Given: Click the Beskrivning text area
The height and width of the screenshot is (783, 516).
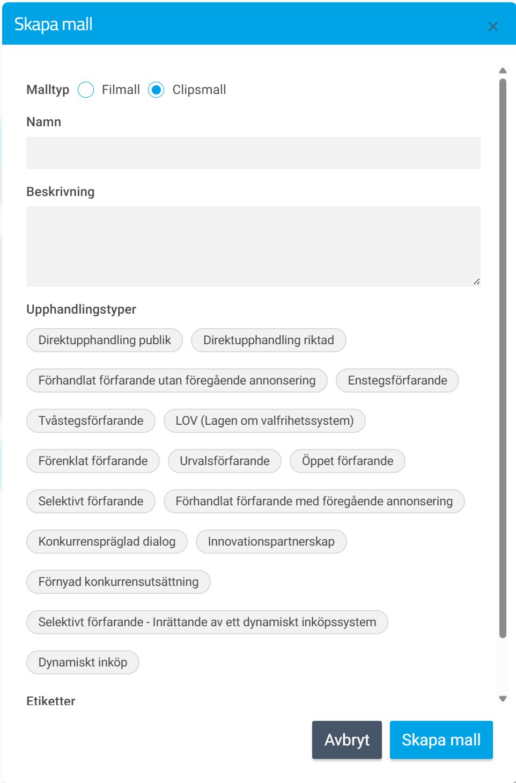Looking at the screenshot, I should (253, 246).
